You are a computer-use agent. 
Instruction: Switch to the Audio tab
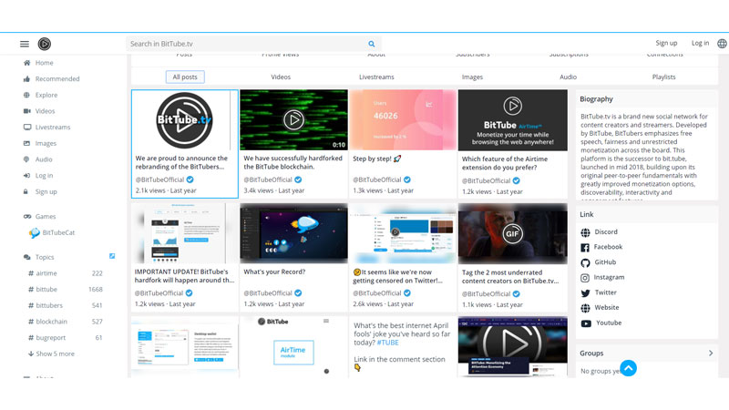[568, 77]
